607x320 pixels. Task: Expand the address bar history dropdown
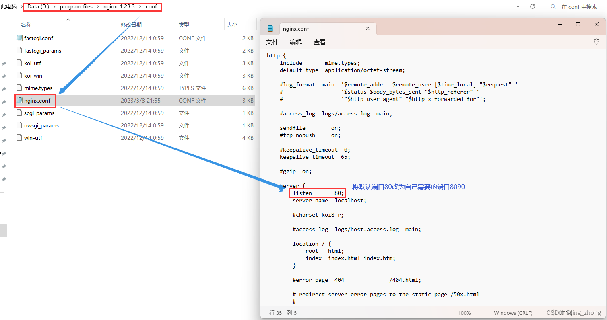click(518, 7)
